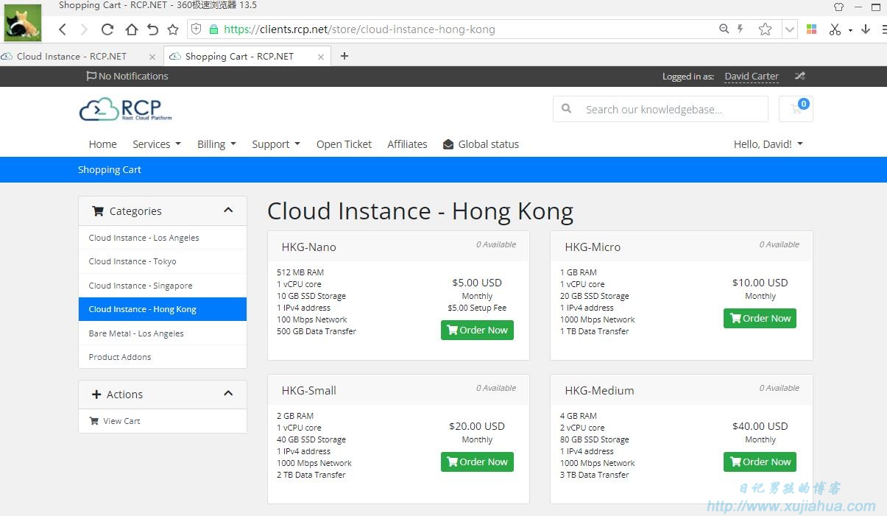The height and width of the screenshot is (516, 887).
Task: Click the shirt skin icon in title bar
Action: click(x=838, y=7)
